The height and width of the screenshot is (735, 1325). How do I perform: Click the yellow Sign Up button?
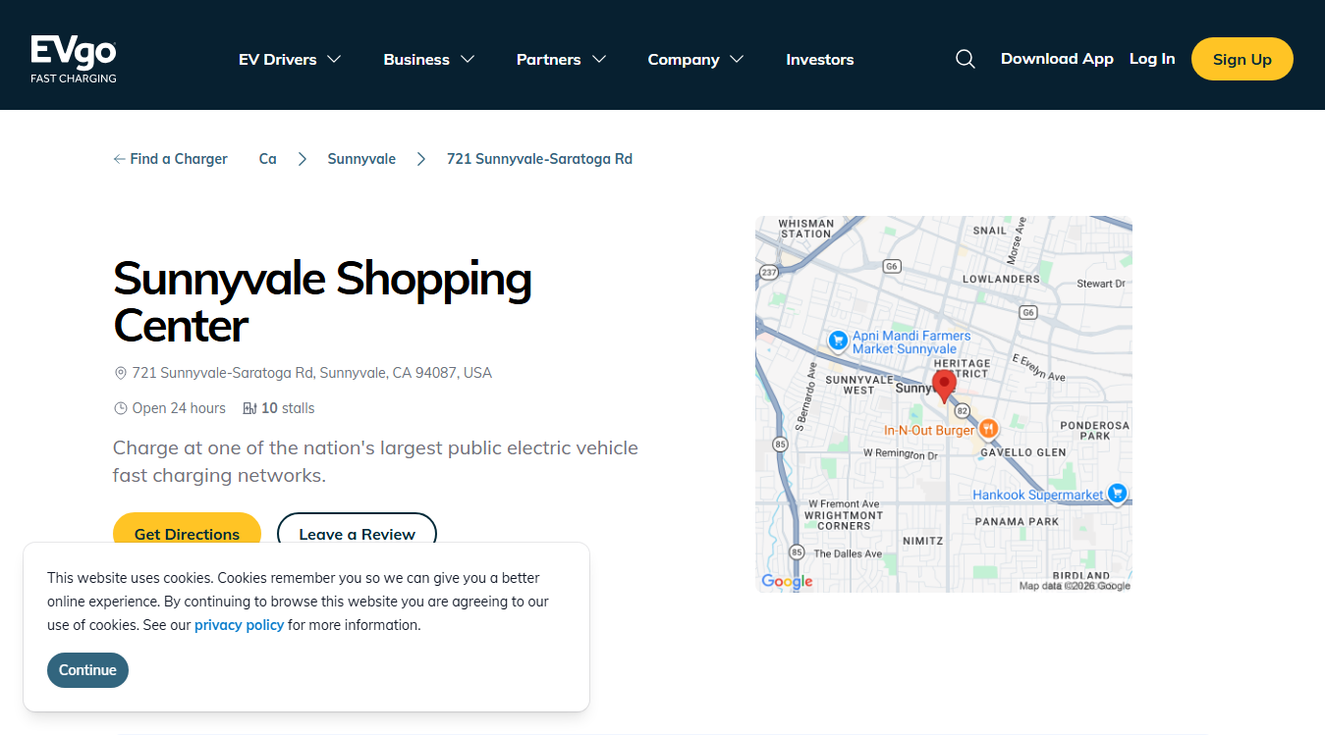tap(1242, 59)
